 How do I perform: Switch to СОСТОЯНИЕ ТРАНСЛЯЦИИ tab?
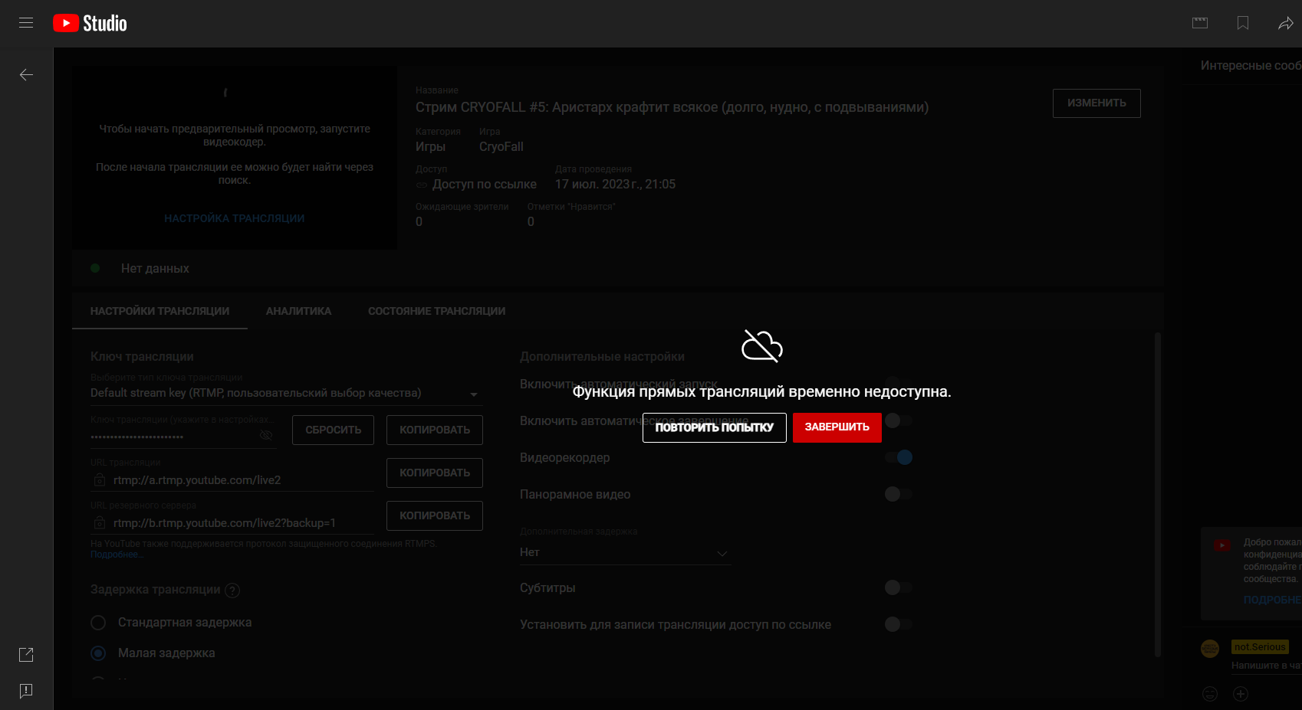pos(436,311)
